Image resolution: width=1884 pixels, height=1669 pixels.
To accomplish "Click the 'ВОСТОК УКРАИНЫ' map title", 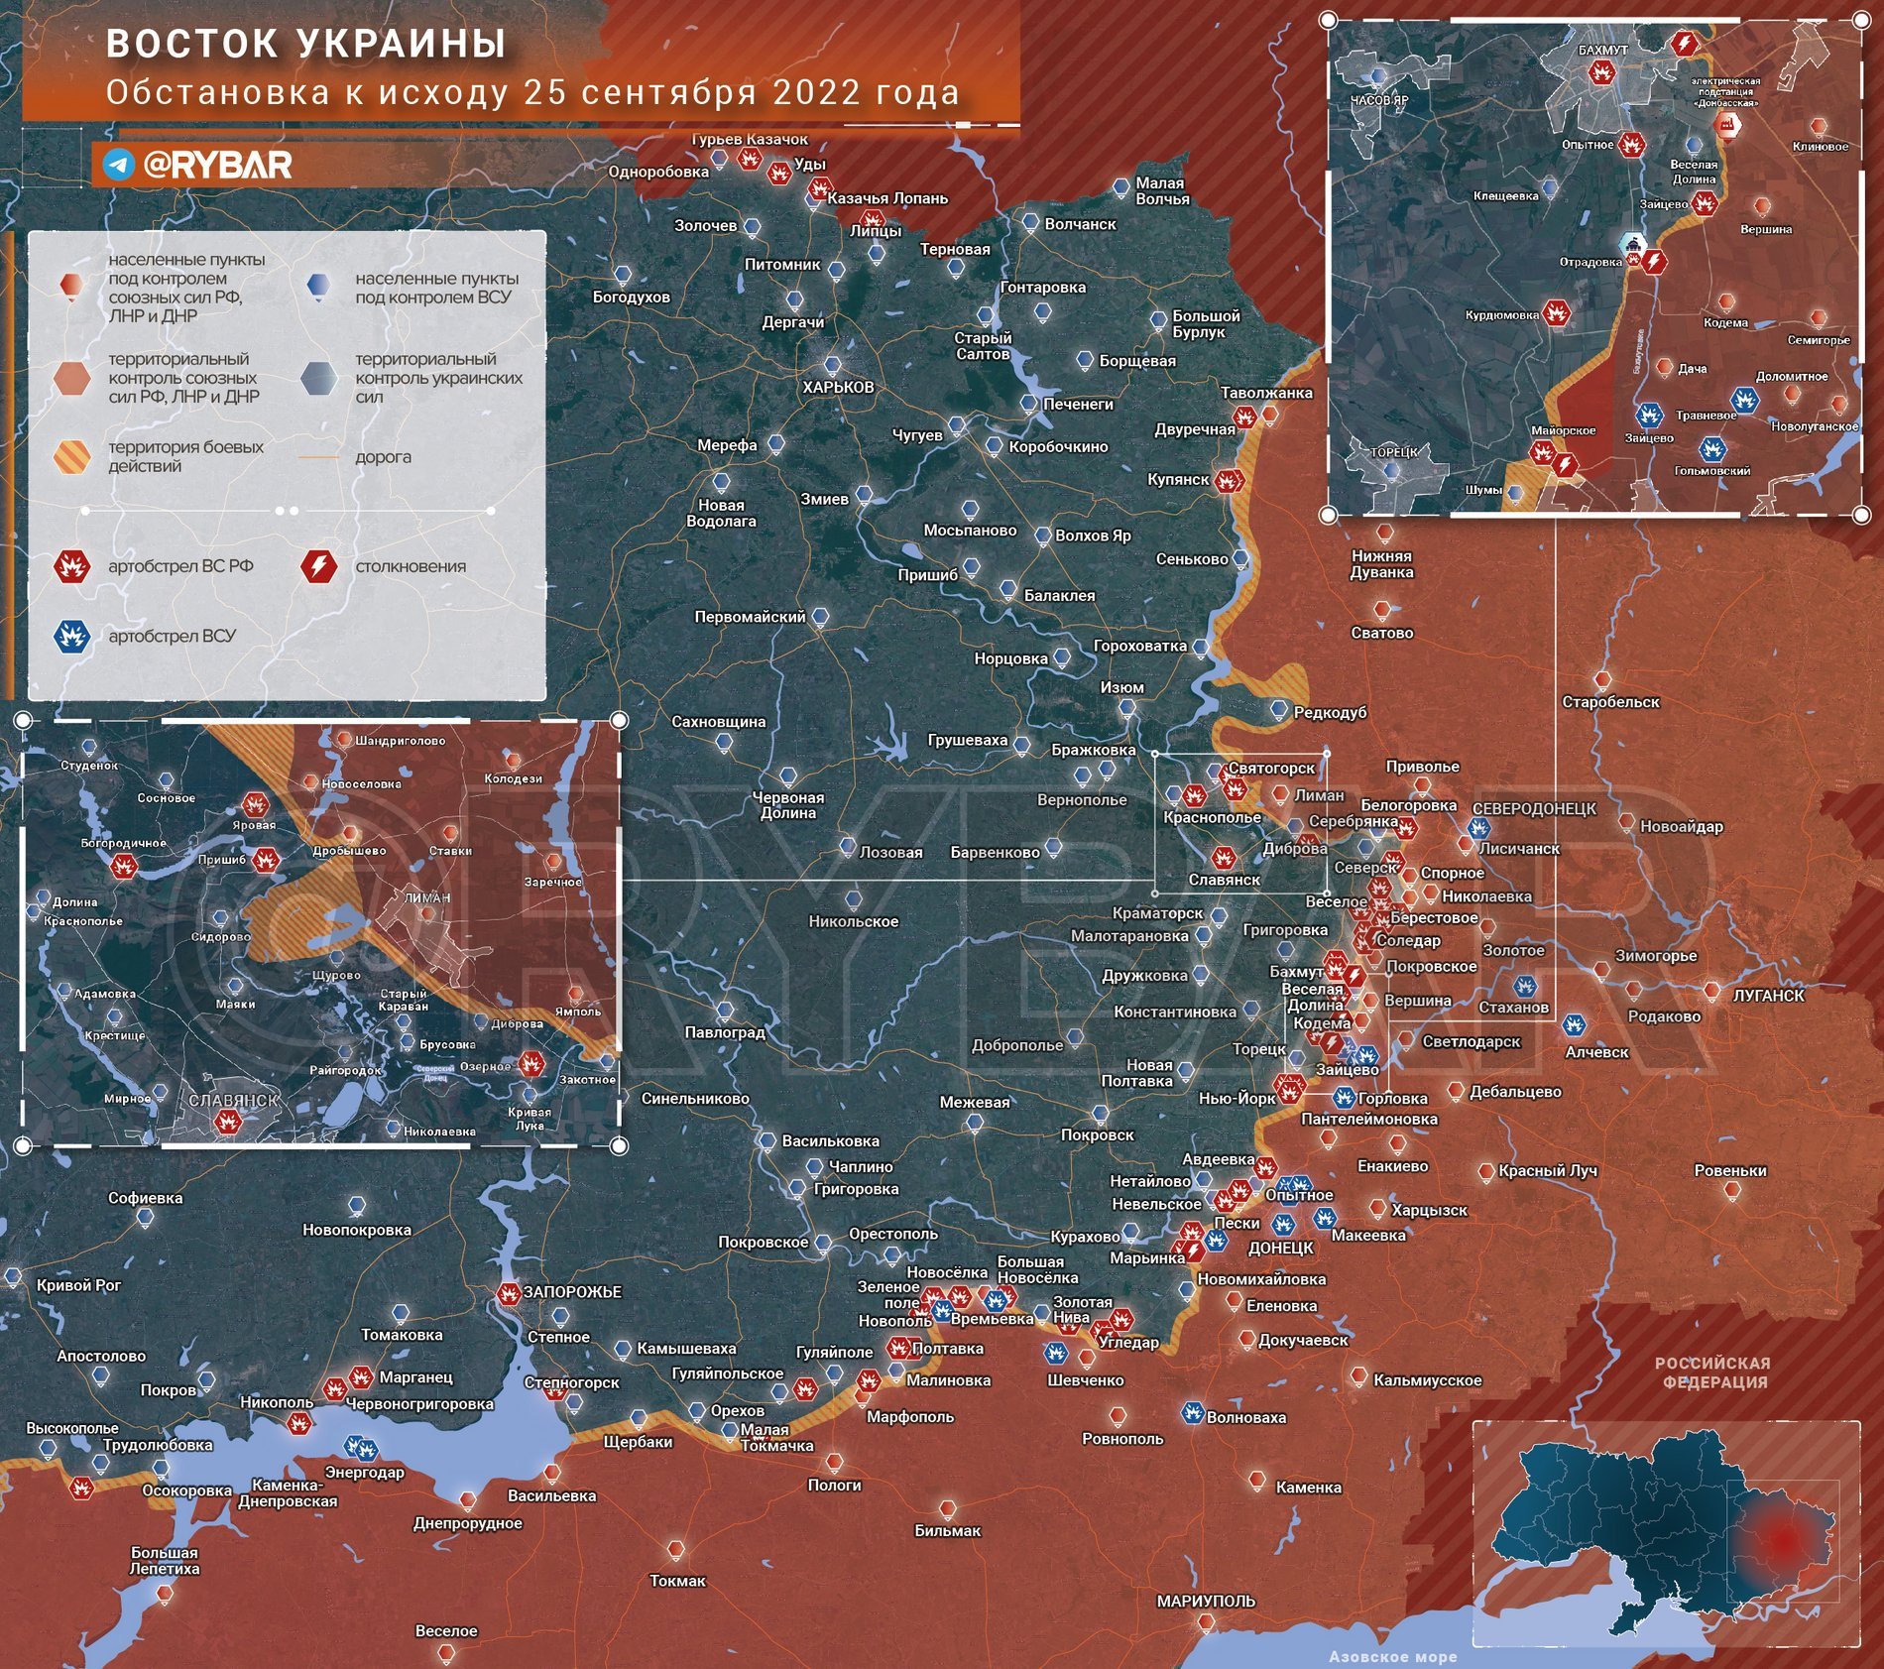I will [305, 44].
